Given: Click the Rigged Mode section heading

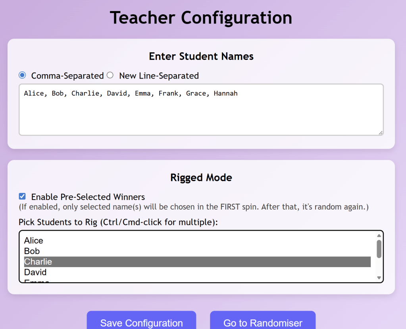Looking at the screenshot, I should point(201,177).
